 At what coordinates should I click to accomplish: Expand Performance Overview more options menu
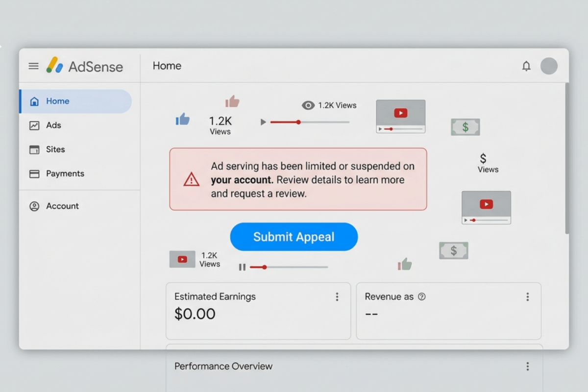tap(527, 366)
